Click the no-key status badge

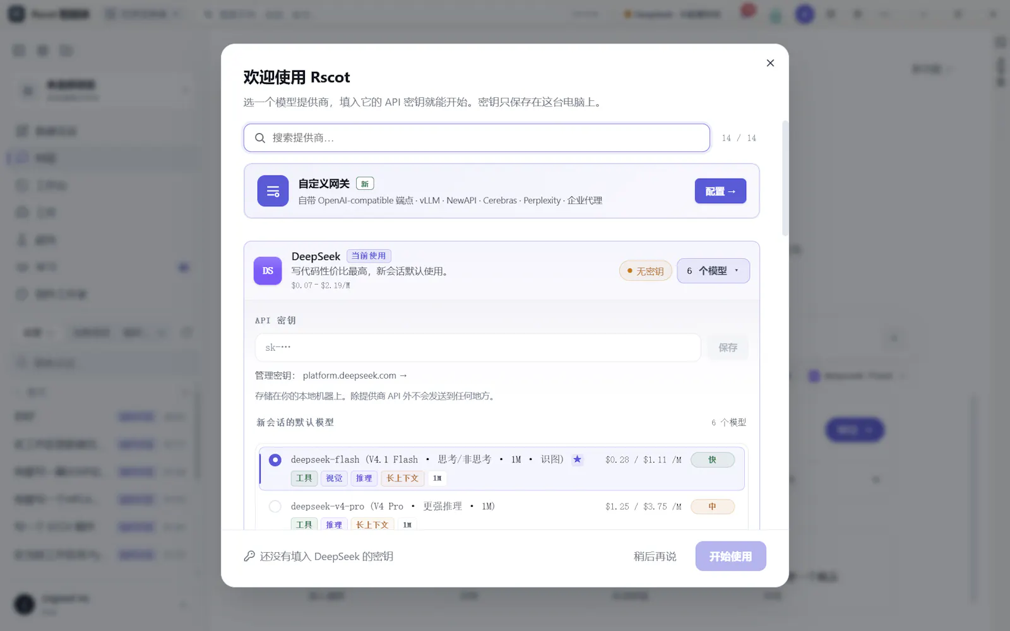645,271
